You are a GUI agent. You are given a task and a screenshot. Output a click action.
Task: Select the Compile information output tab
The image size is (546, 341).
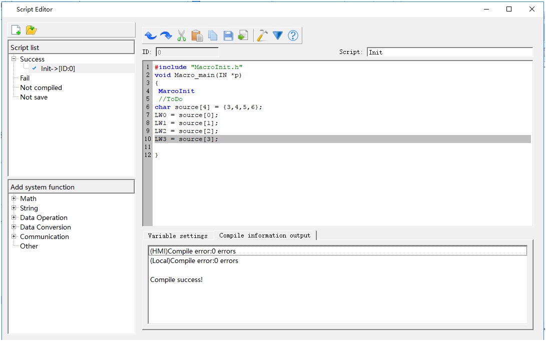(x=265, y=235)
